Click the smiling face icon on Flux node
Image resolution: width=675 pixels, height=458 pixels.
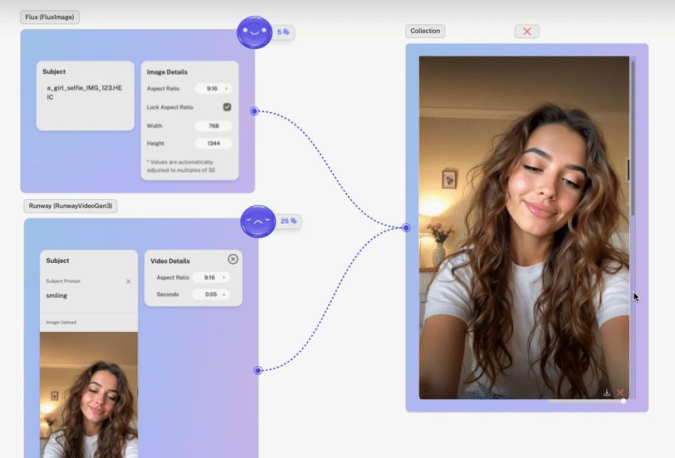[x=254, y=32]
